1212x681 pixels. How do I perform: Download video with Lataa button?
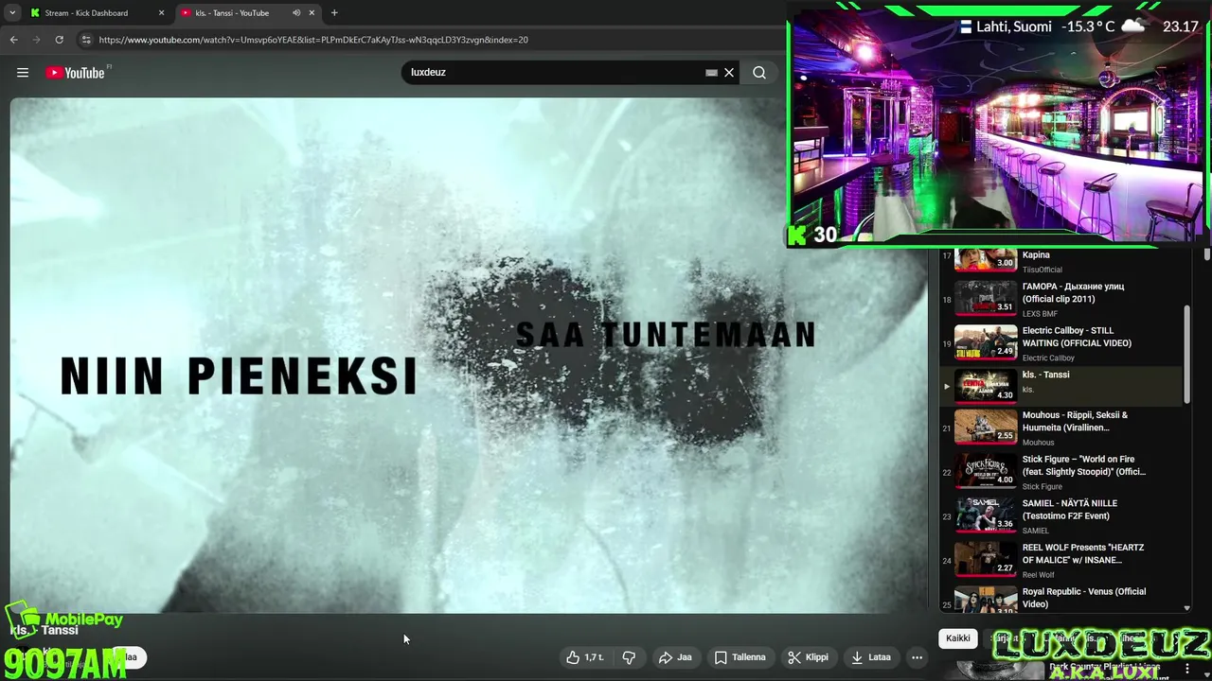click(871, 657)
